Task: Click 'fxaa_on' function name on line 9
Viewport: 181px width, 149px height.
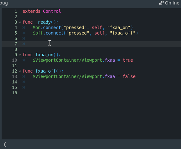Action: (x=44, y=55)
